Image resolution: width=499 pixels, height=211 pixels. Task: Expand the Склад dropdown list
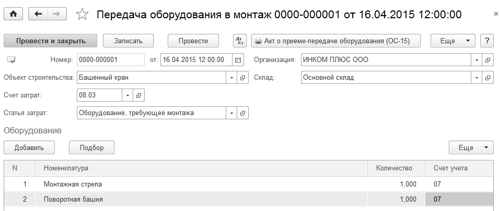(x=477, y=78)
